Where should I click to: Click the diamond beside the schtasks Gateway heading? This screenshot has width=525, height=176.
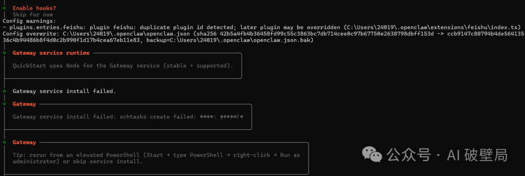click(x=4, y=104)
